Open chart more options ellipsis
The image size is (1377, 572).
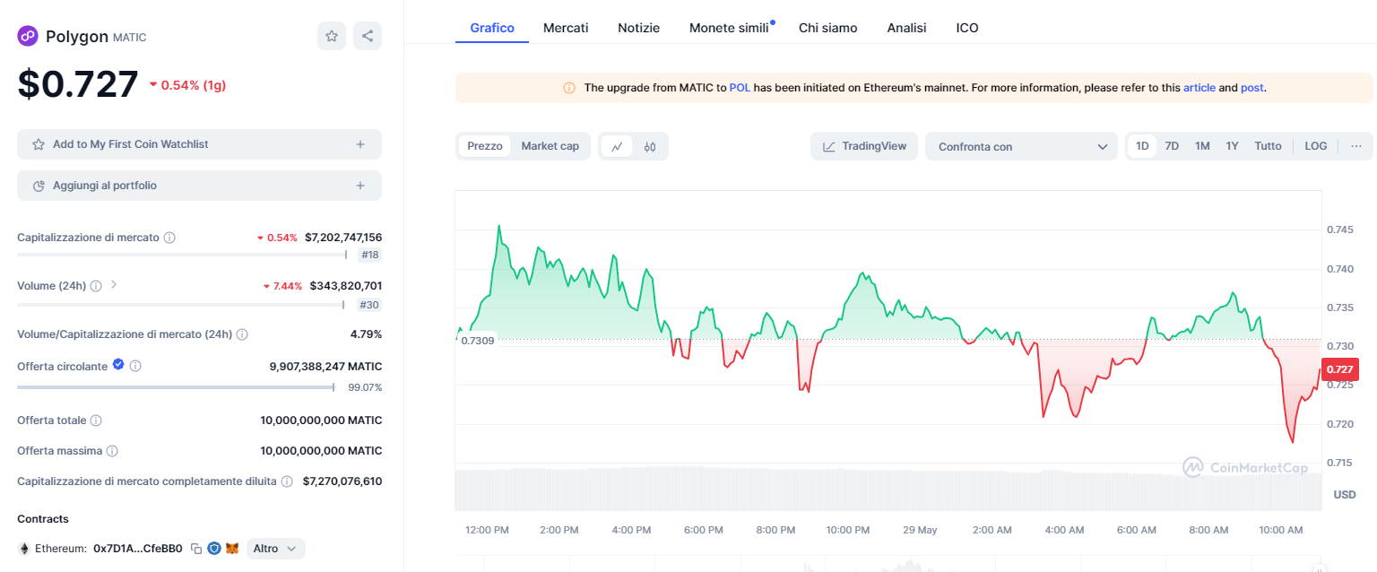tap(1355, 146)
